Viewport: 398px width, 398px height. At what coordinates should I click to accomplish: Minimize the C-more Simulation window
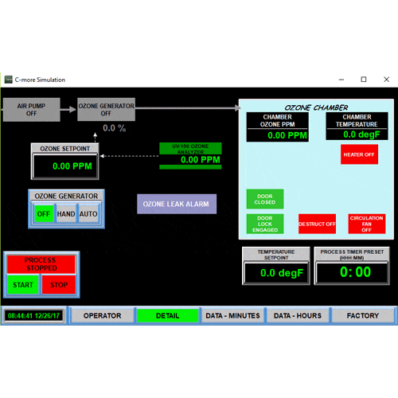[341, 80]
